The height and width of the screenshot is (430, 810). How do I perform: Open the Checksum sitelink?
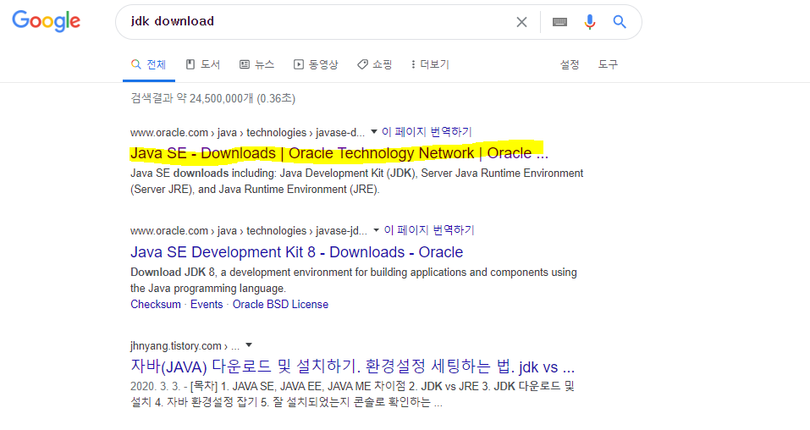coord(156,305)
